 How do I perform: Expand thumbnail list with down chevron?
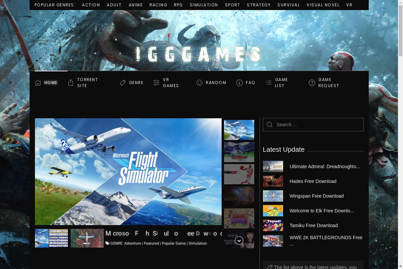[x=239, y=241]
